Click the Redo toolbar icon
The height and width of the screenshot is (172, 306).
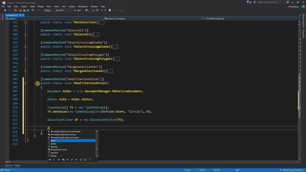(38, 11)
